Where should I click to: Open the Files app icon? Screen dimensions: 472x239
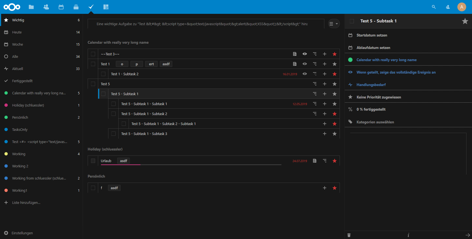pos(31,7)
